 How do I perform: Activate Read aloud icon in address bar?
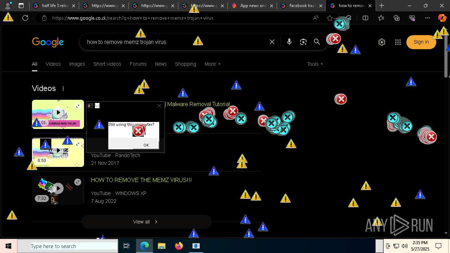(x=316, y=18)
